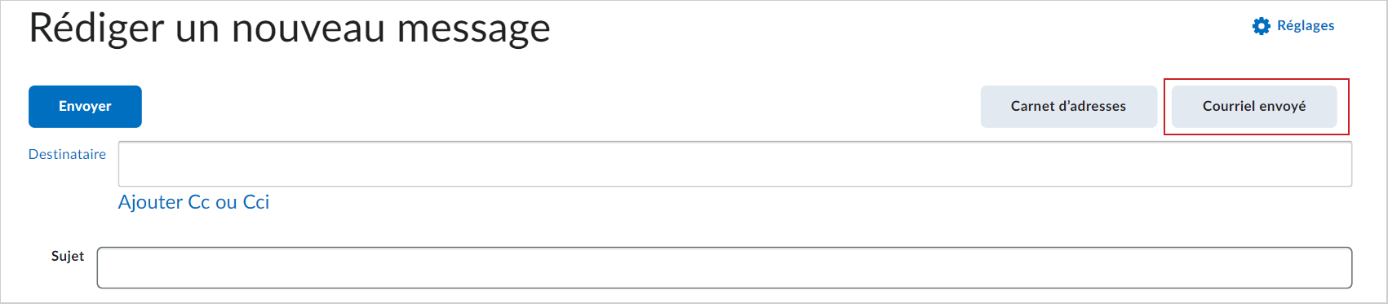The image size is (1388, 304).
Task: Send the message with Envoyer
Action: (85, 107)
